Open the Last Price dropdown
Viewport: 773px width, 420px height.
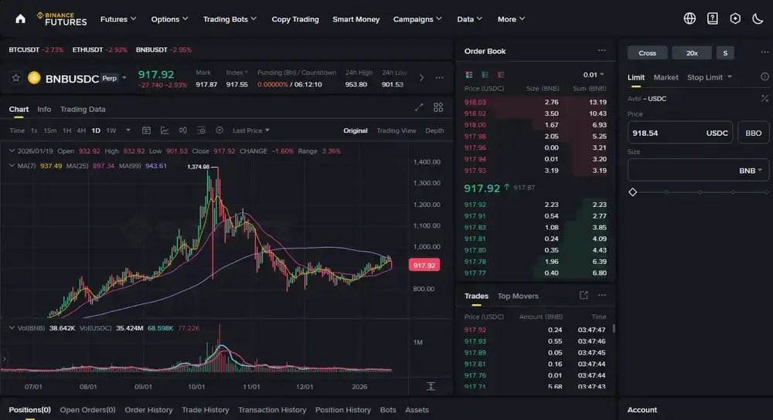[251, 130]
